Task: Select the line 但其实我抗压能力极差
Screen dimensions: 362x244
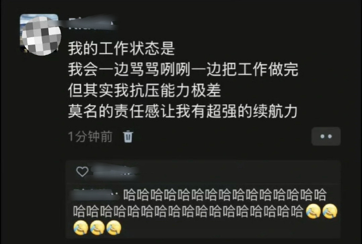Action: coord(144,90)
